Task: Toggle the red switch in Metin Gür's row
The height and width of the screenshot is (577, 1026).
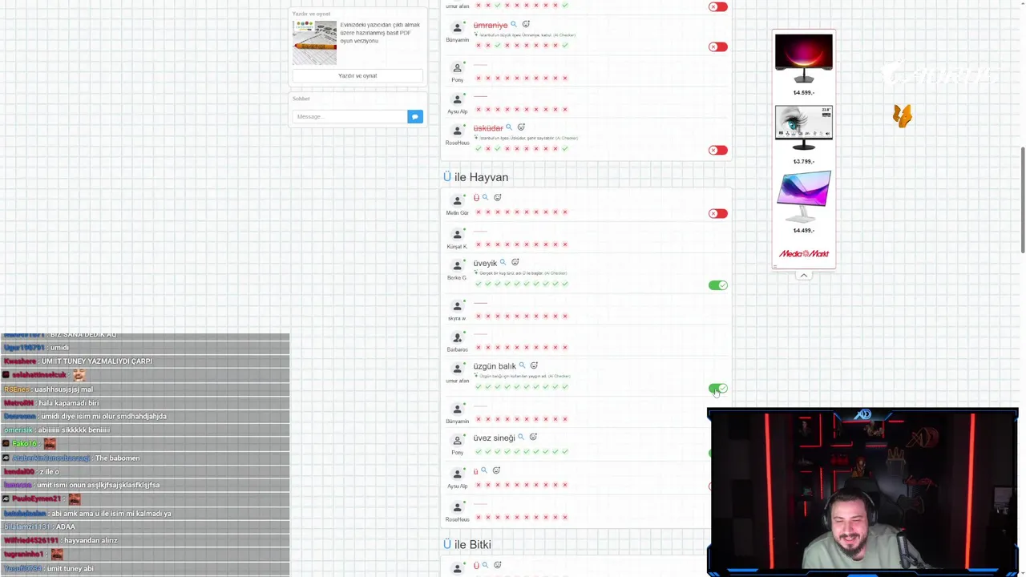Action: tap(718, 213)
